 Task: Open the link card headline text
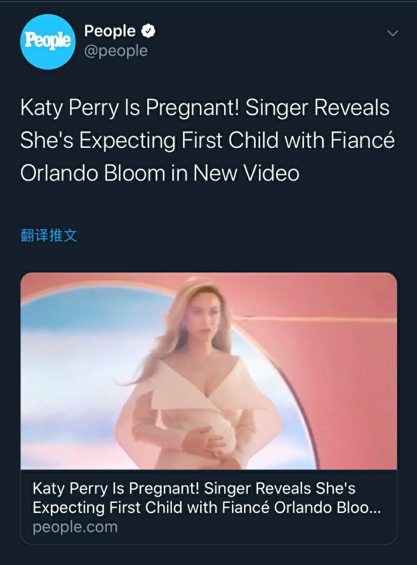[194, 488]
